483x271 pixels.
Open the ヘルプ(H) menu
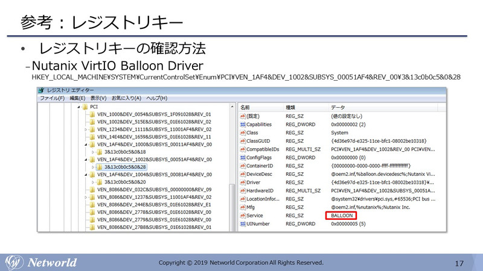157,98
